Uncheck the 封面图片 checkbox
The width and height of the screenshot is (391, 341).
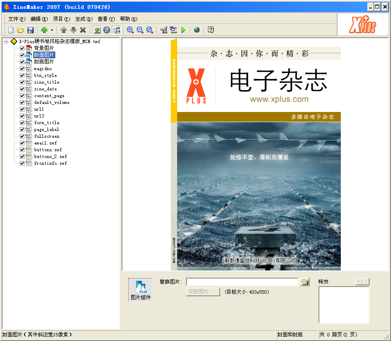click(x=22, y=55)
